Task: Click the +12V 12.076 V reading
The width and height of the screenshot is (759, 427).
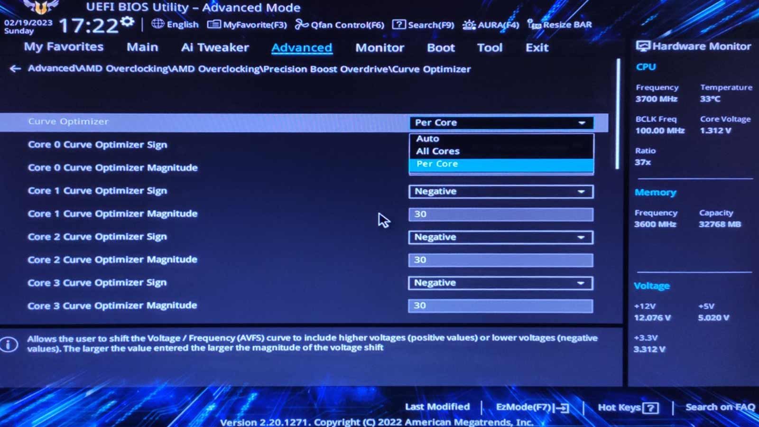Action: pyautogui.click(x=652, y=318)
